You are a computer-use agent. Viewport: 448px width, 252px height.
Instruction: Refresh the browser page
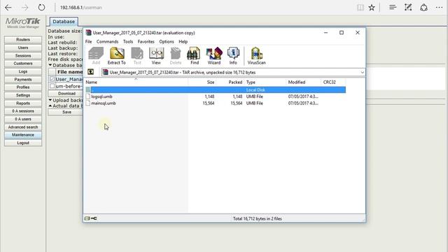tap(41, 8)
